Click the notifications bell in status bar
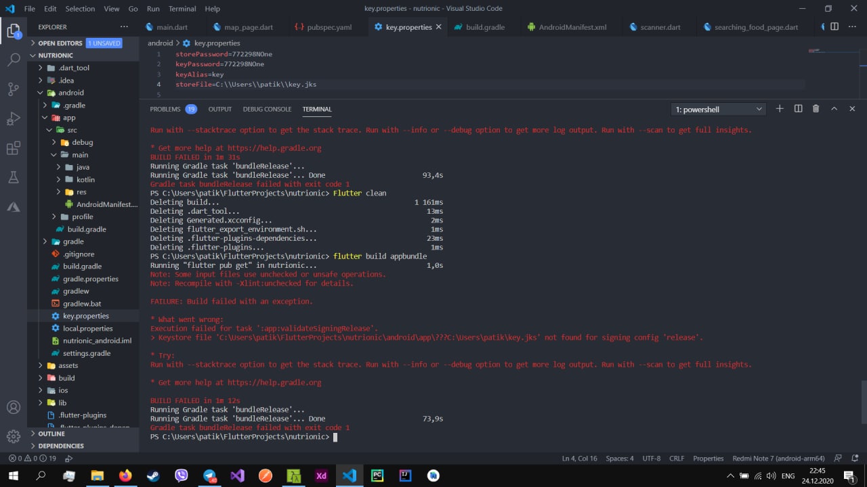The width and height of the screenshot is (867, 487). [x=855, y=459]
